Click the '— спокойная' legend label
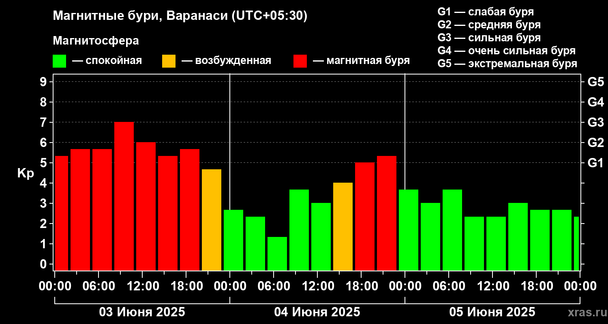The image size is (608, 324). coord(107,61)
